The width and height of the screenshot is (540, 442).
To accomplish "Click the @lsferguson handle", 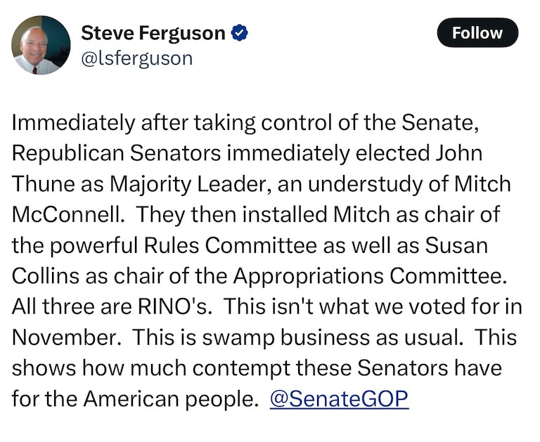I will tap(136, 58).
